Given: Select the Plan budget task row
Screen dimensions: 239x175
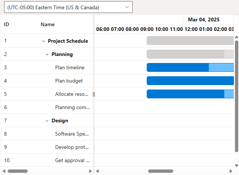Looking at the screenshot, I should 69,81.
